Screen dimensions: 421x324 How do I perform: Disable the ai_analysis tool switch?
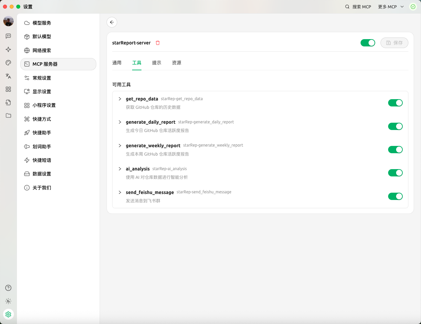click(395, 173)
